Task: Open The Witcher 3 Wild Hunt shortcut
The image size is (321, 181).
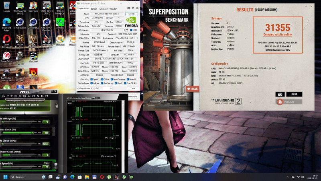Action: pyautogui.click(x=6, y=75)
